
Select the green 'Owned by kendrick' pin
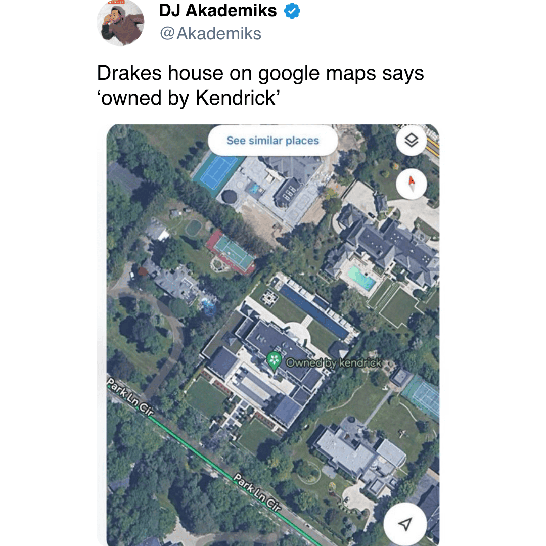pos(274,361)
